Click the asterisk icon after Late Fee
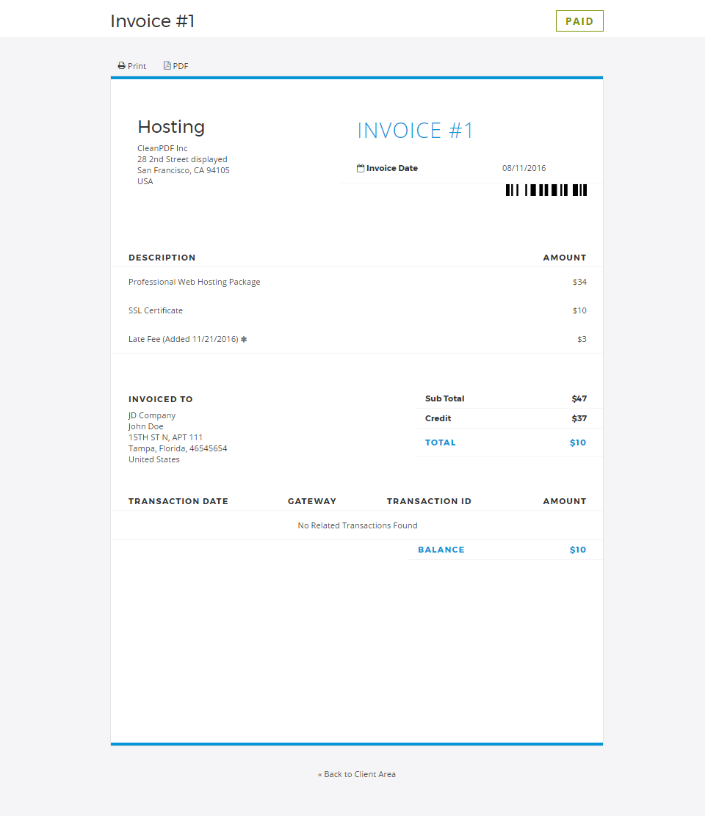The width and height of the screenshot is (705, 816). 244,339
